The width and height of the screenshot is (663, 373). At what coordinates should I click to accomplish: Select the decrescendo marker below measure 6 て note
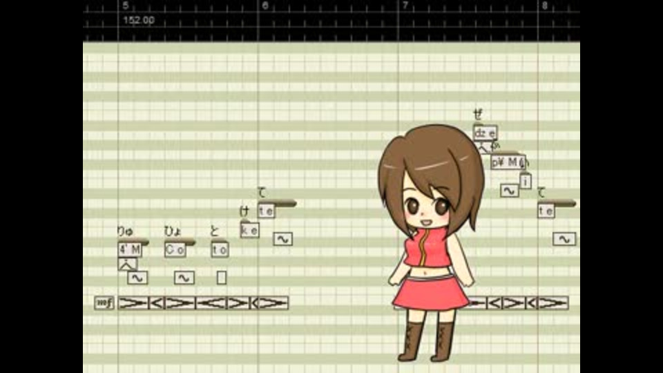tap(273, 303)
